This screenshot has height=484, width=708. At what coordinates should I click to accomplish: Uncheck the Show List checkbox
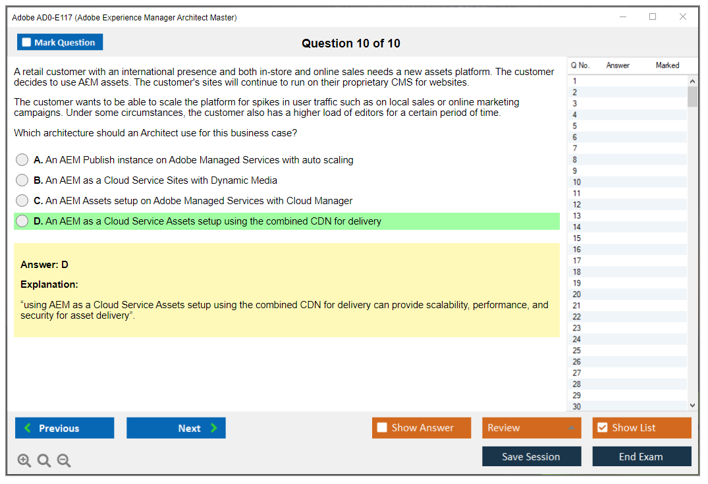(602, 428)
